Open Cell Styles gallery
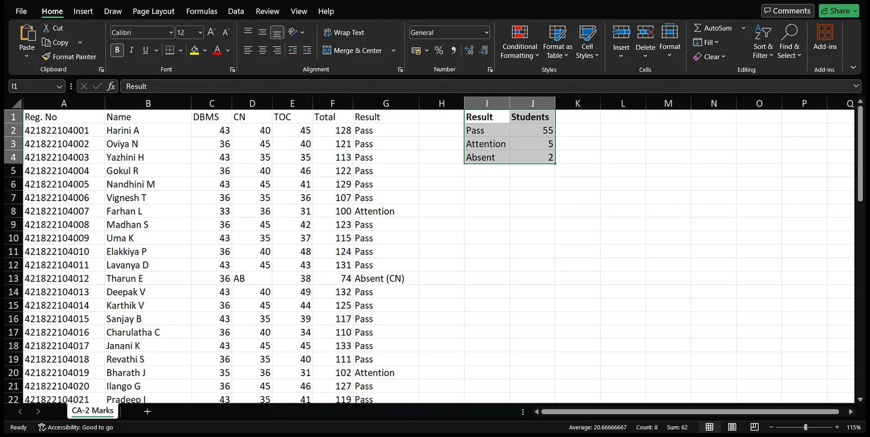 click(587, 42)
